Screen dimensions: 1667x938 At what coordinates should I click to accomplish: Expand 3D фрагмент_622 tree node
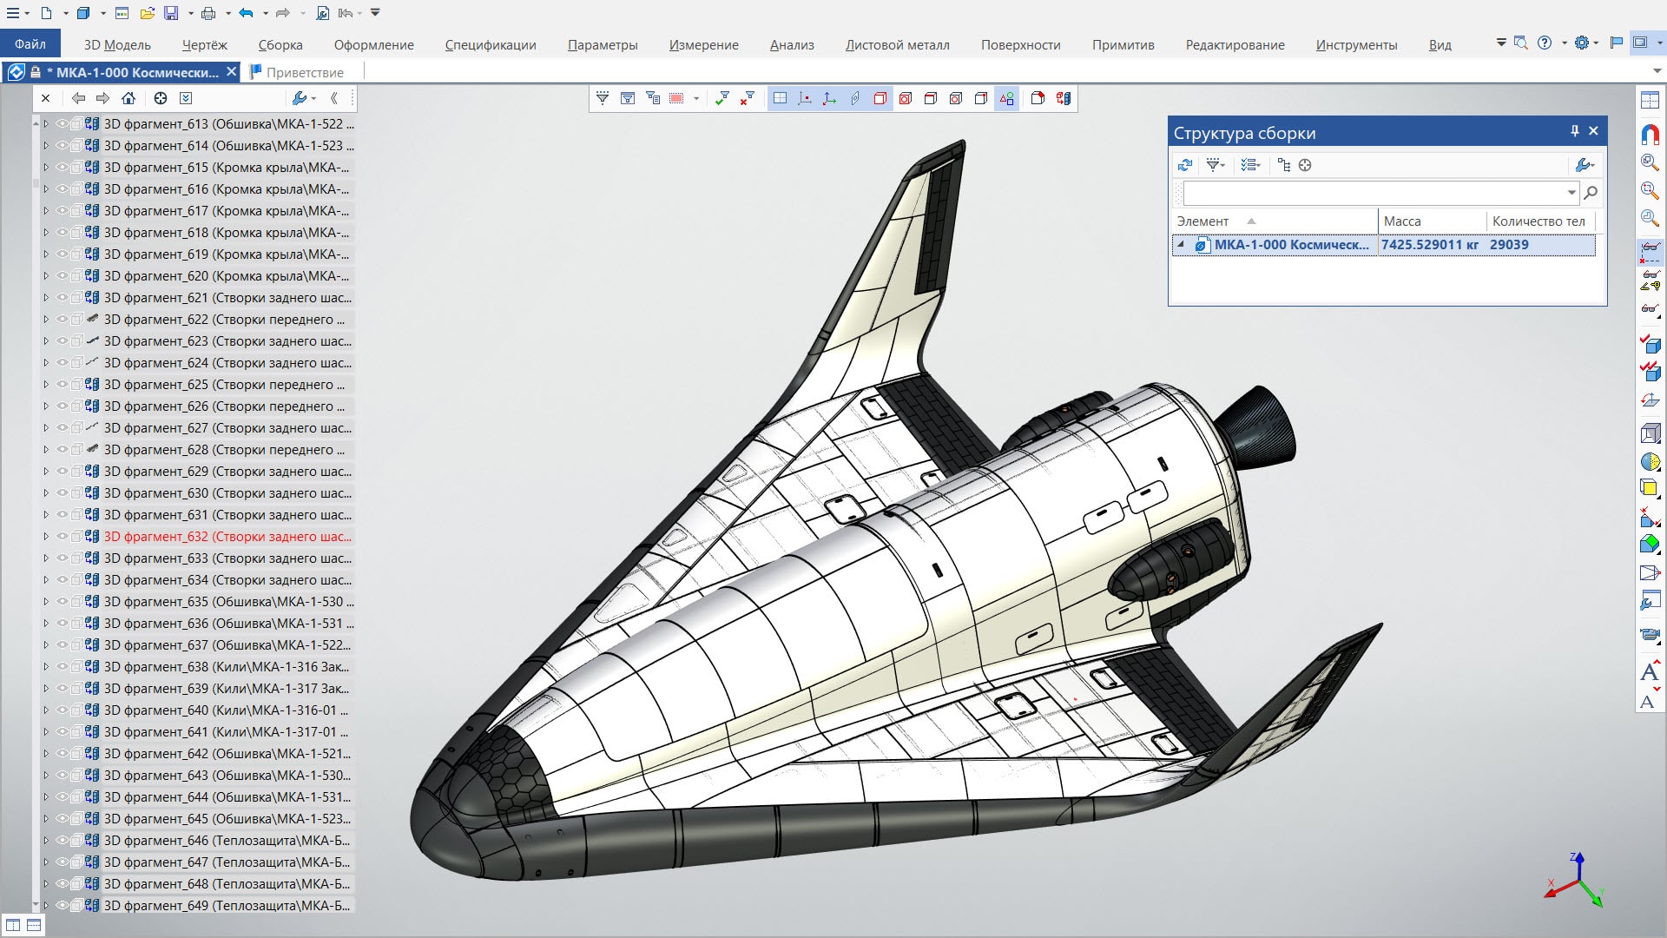pyautogui.click(x=46, y=320)
